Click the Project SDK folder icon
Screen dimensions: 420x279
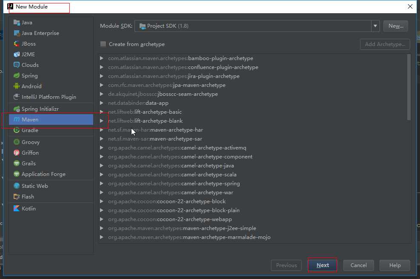(x=143, y=26)
